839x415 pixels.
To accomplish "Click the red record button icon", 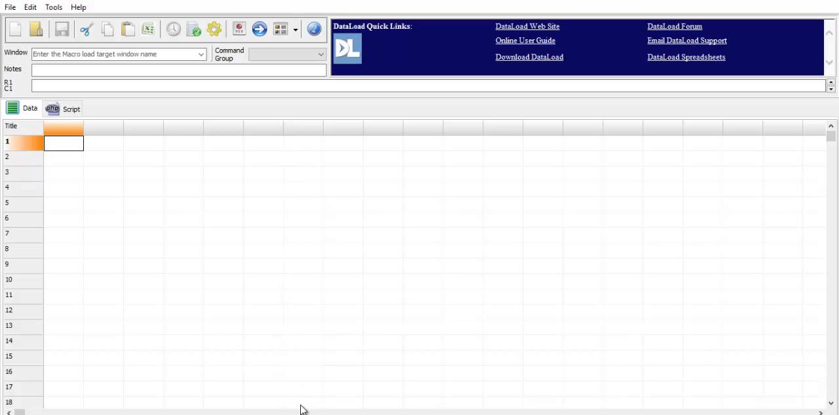I will point(239,29).
